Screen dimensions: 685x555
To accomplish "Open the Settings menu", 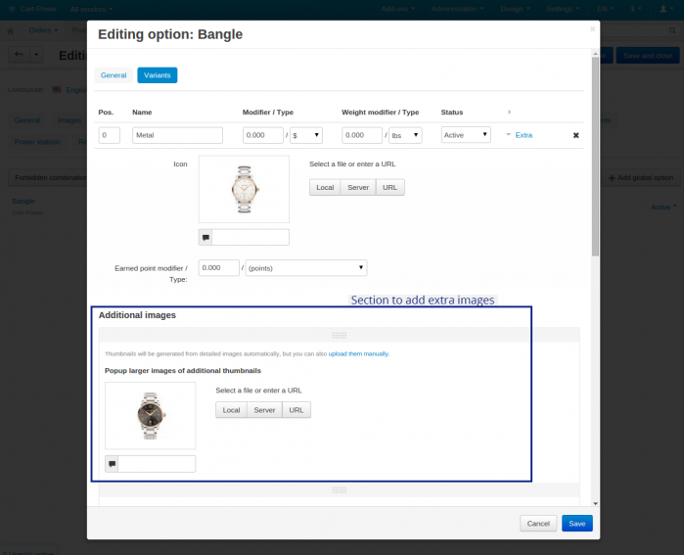I will [x=563, y=9].
